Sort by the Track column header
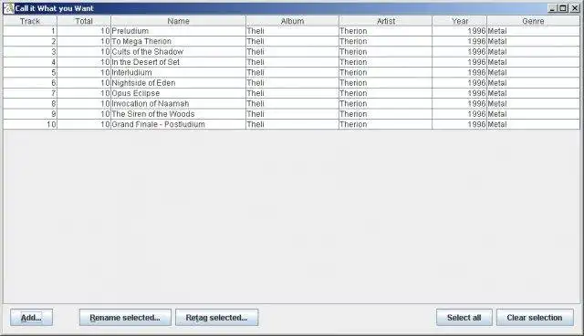This screenshot has width=584, height=336. click(30, 21)
